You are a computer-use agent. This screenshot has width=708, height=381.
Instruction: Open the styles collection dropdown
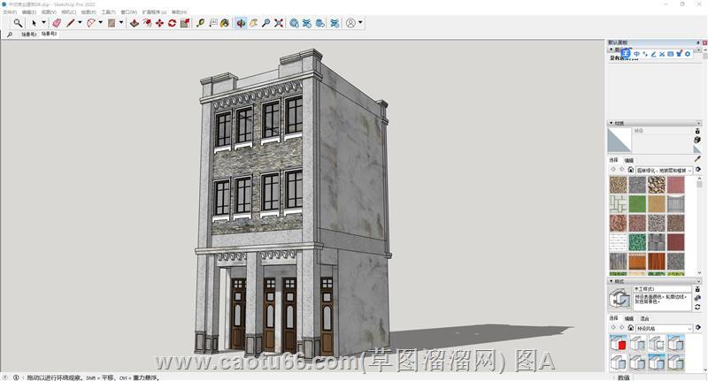click(664, 328)
